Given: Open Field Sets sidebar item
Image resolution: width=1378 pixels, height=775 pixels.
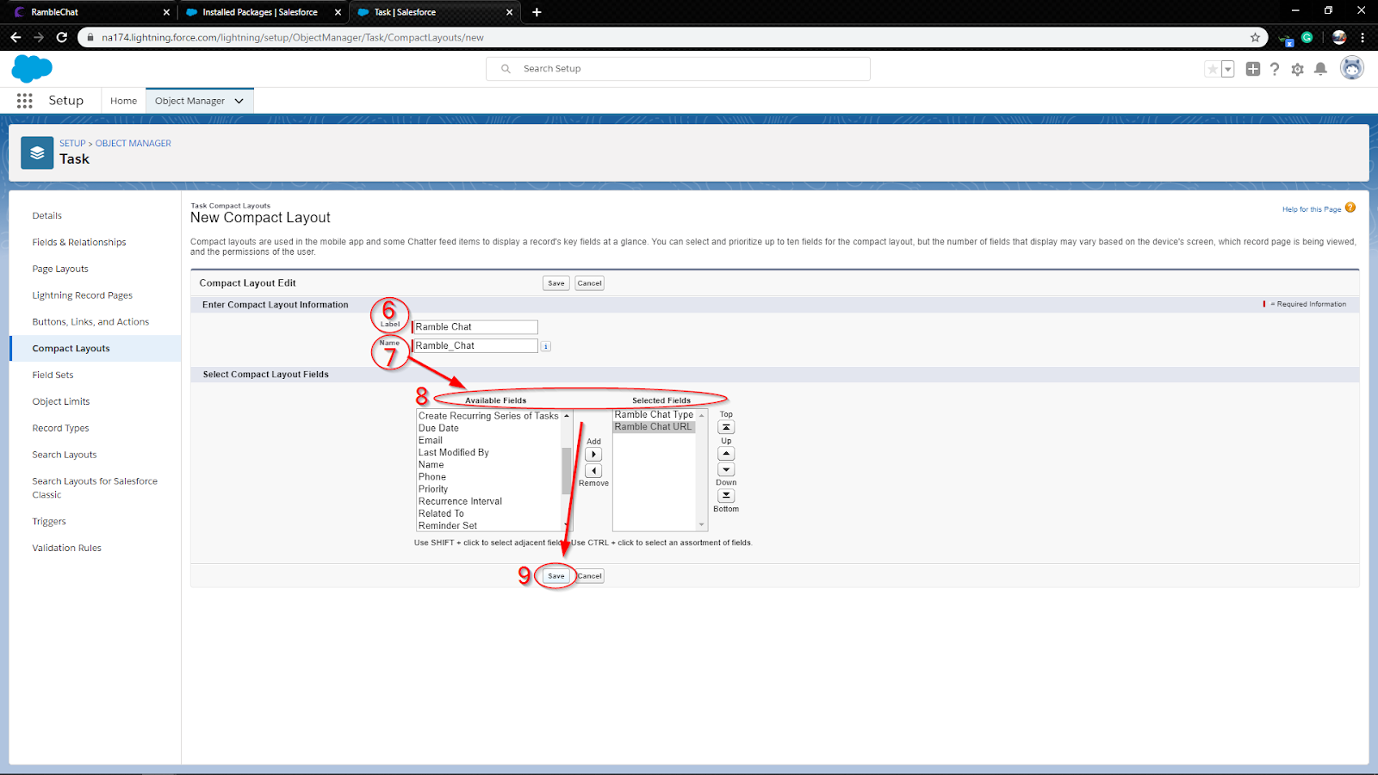Looking at the screenshot, I should coord(53,375).
